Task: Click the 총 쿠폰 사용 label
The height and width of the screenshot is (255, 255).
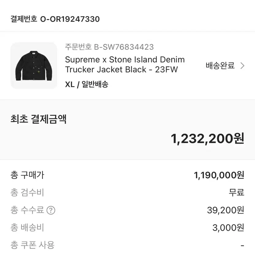Action: pos(32,245)
